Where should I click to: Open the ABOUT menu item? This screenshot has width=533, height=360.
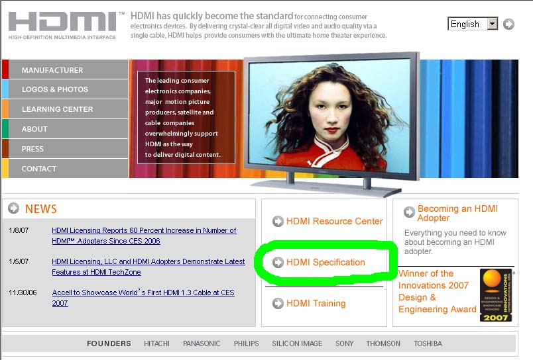[x=65, y=129]
